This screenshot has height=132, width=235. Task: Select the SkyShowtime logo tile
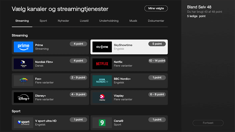(x=102, y=47)
